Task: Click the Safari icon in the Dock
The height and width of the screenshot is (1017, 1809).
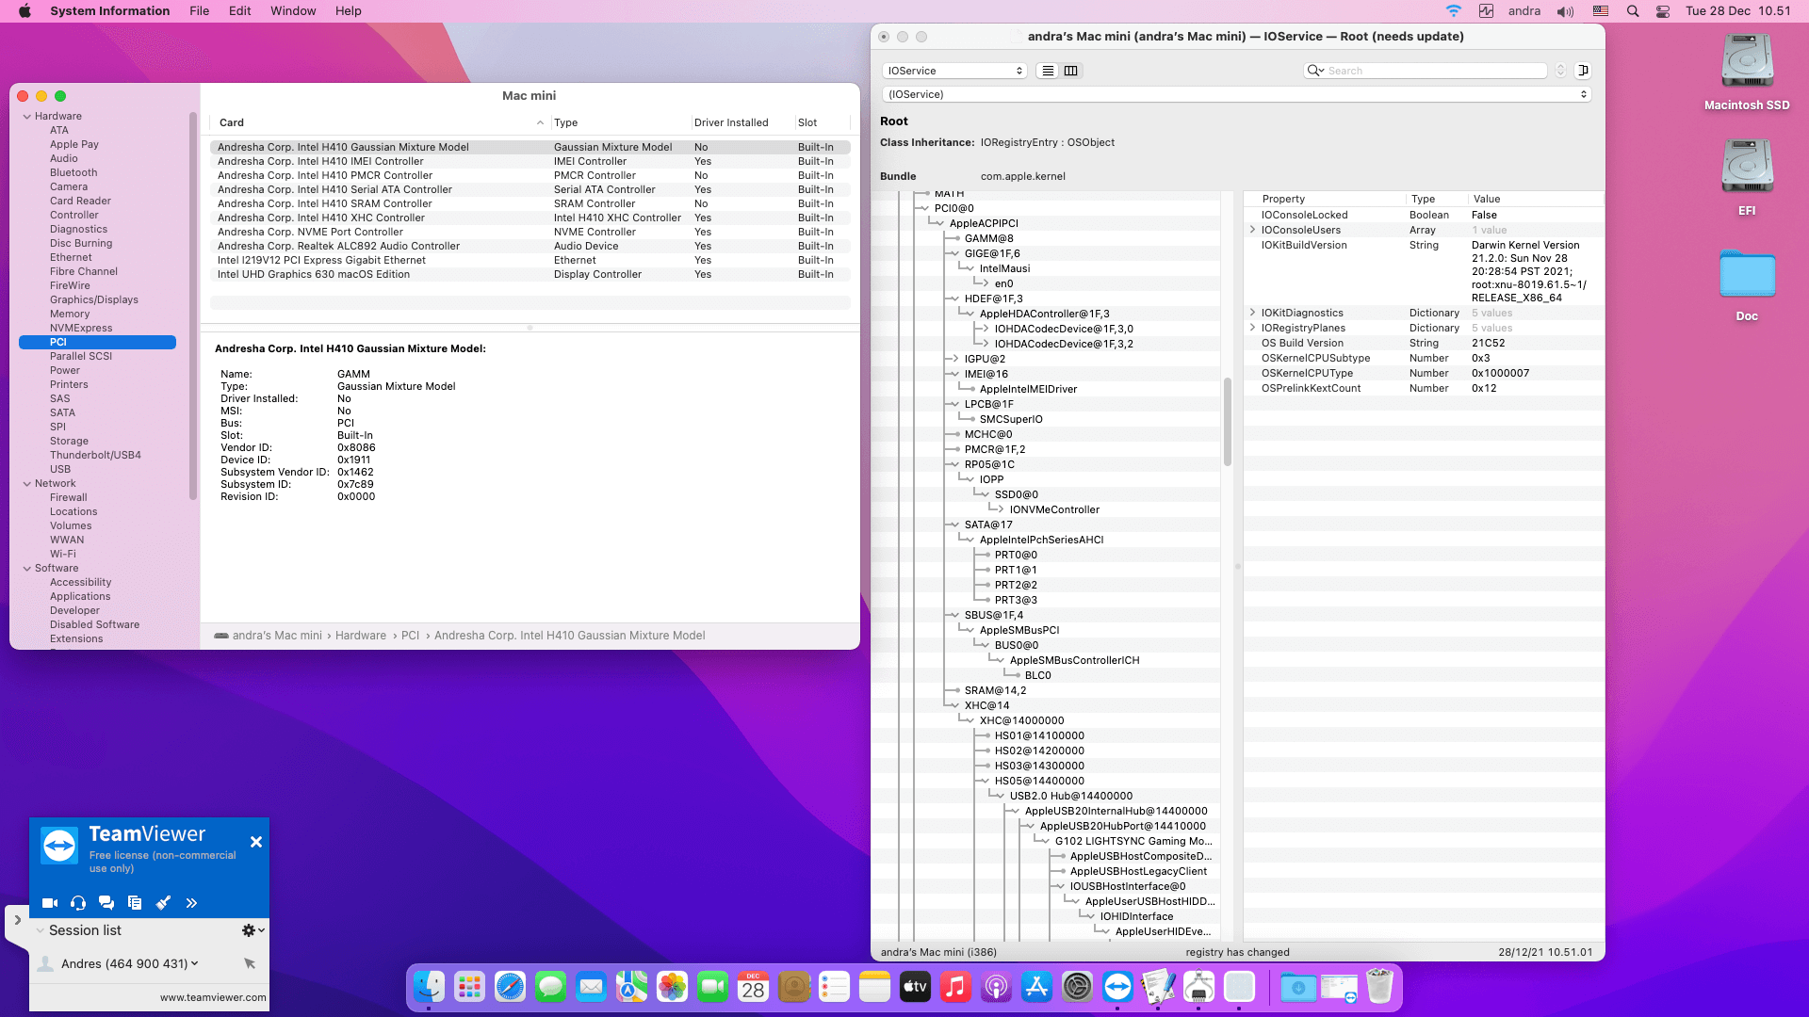Action: click(510, 987)
